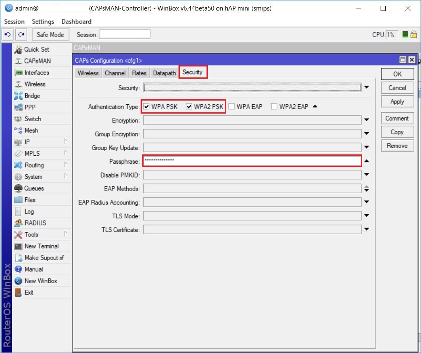Click Make Supout.rif in the sidebar
The height and width of the screenshot is (353, 421).
click(x=42, y=258)
